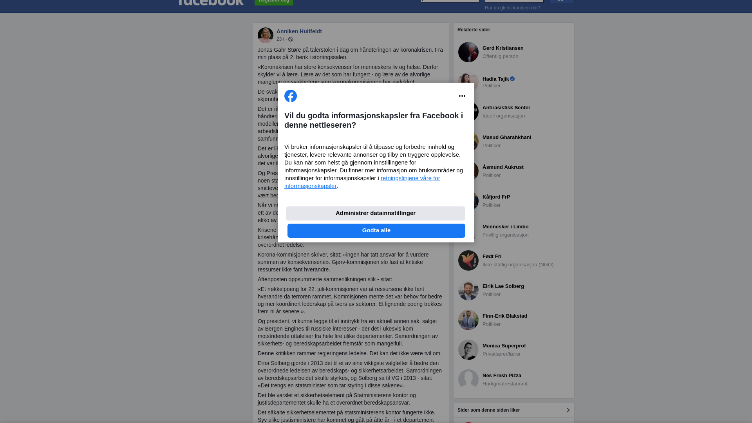Viewport: 752px width, 423px height.
Task: Accept all cookies with Godta alle
Action: point(376,231)
